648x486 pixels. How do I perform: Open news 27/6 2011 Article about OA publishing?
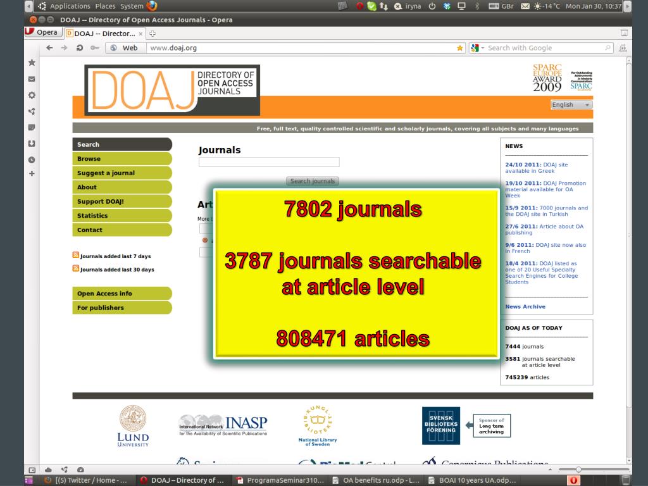544,229
